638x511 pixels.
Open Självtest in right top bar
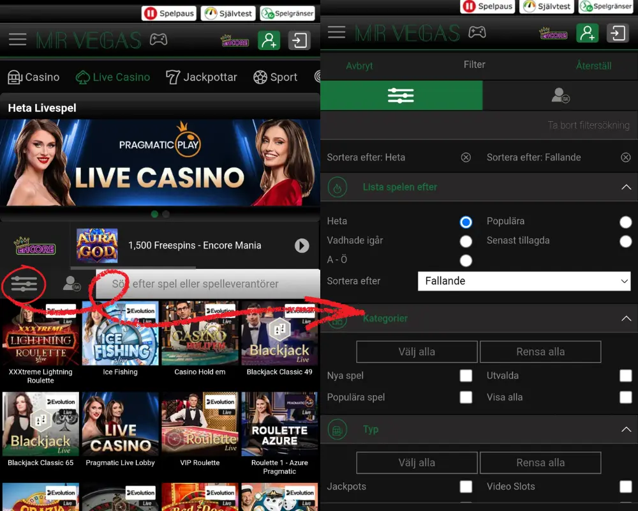(547, 6)
